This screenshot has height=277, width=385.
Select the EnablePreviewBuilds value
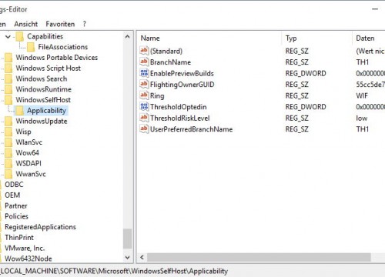tap(182, 73)
